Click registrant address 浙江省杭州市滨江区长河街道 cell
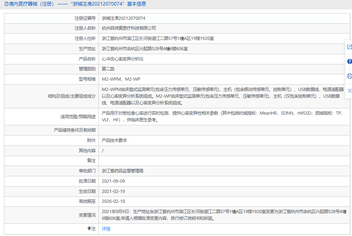The width and height of the screenshot is (352, 236). [157, 38]
